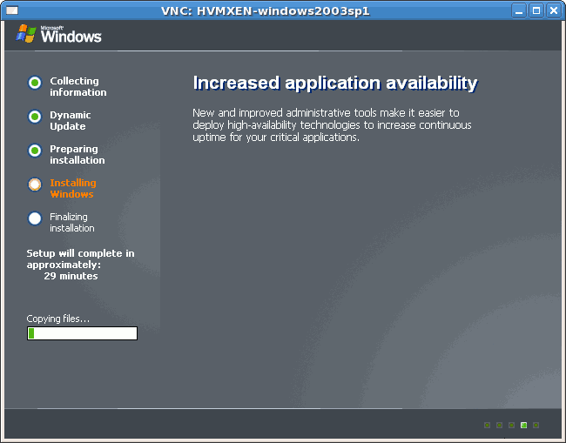Screen dimensions: 566x443
Task: Click the Microsoft Windows flag logo
Action: coord(25,33)
